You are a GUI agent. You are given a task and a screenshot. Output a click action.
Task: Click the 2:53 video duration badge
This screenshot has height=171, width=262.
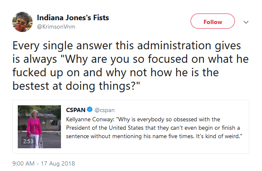pos(28,142)
